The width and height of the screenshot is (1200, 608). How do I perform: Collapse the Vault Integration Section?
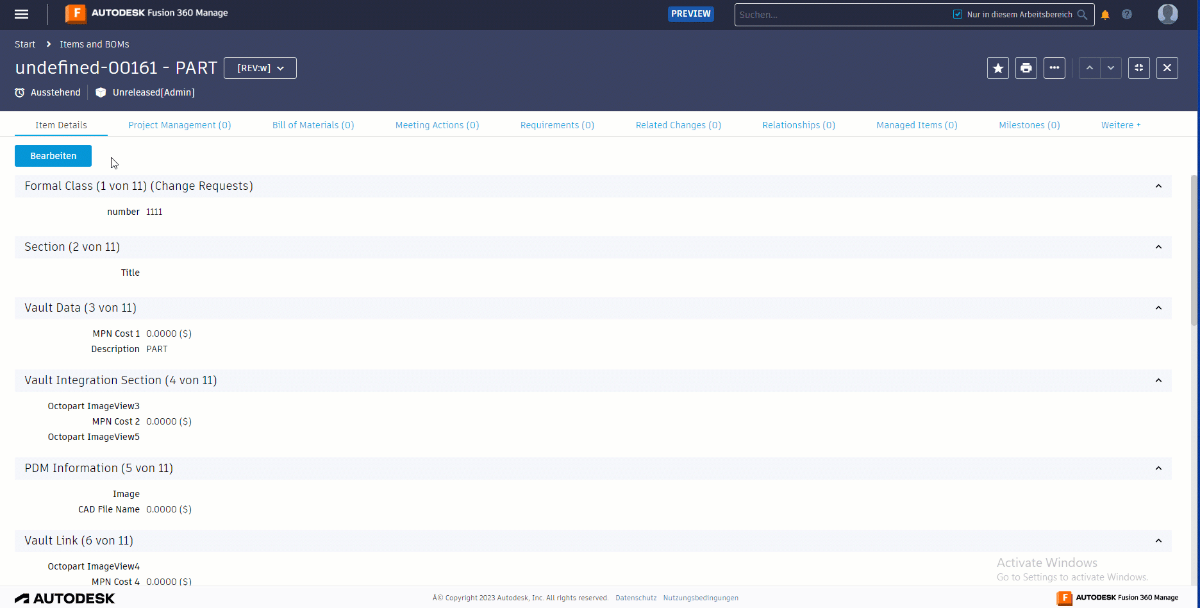point(1158,380)
